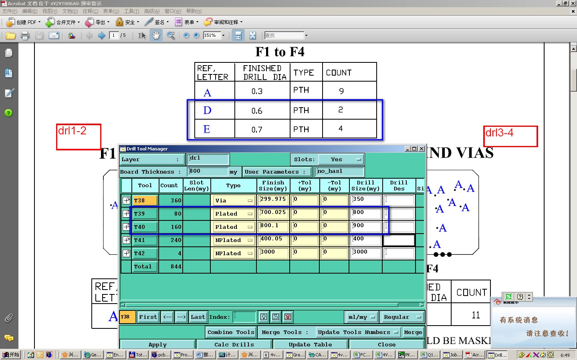Click the red X delete tool icon
This screenshot has height=360, width=577.
[287, 317]
